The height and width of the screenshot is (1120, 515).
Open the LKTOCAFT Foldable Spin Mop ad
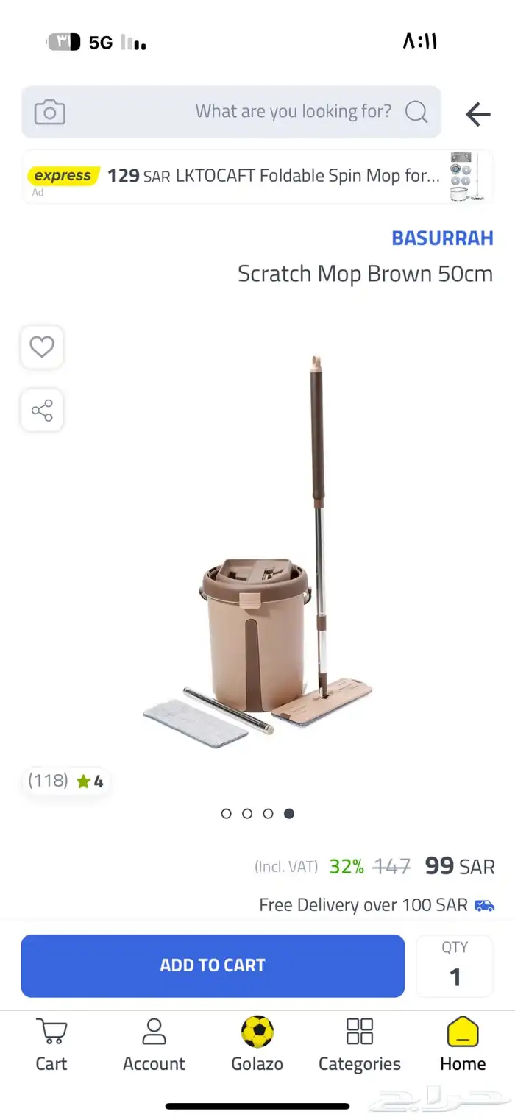point(257,177)
